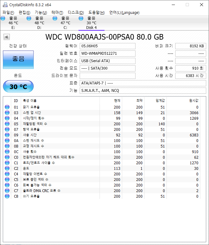
Task: Click the status icon for attribute C6
Action: [7, 185]
